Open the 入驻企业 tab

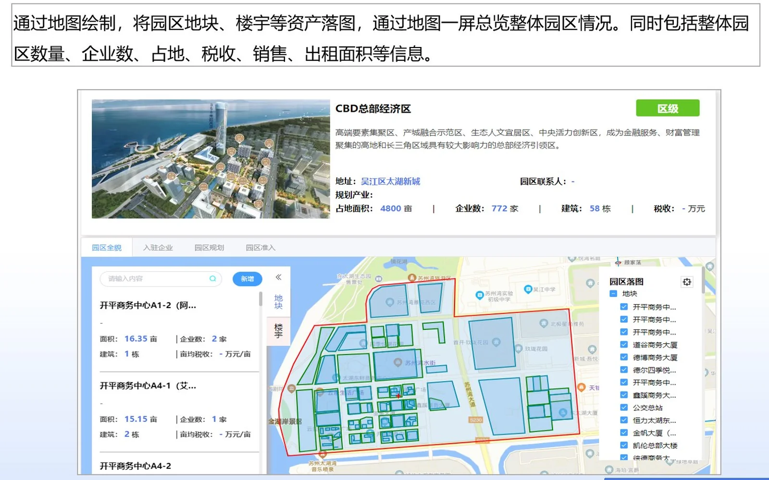(158, 248)
